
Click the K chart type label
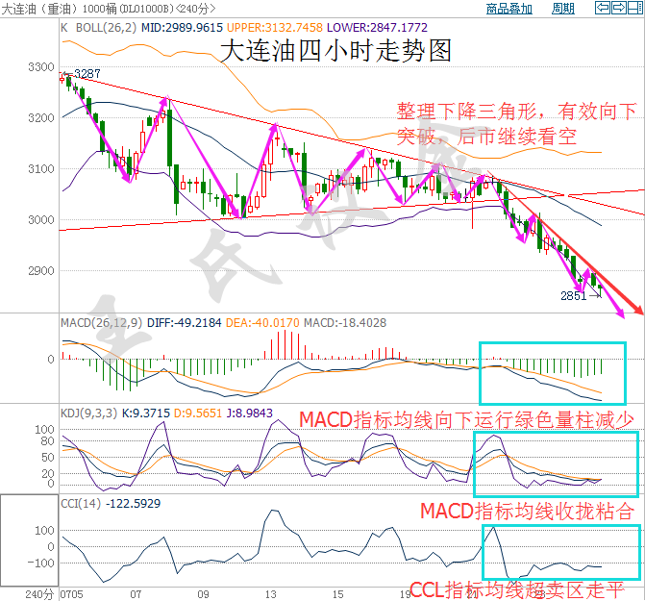tap(64, 28)
